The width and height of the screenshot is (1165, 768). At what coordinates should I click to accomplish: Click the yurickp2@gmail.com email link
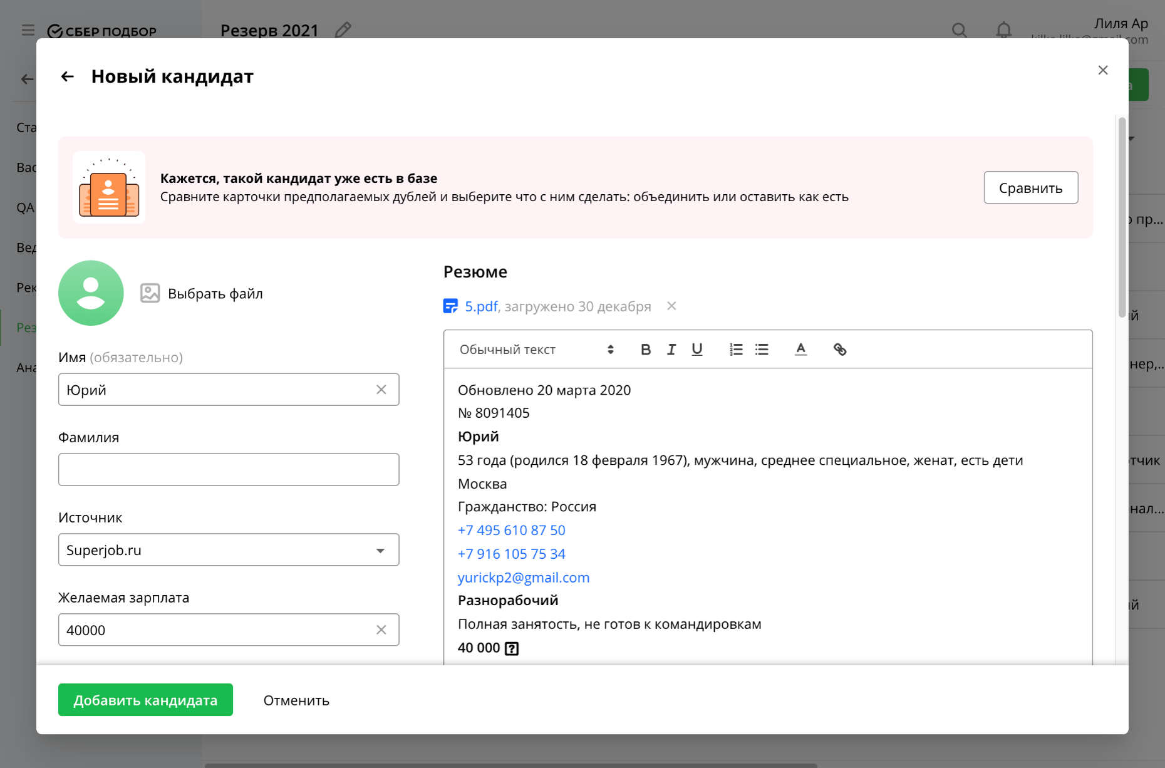coord(524,578)
